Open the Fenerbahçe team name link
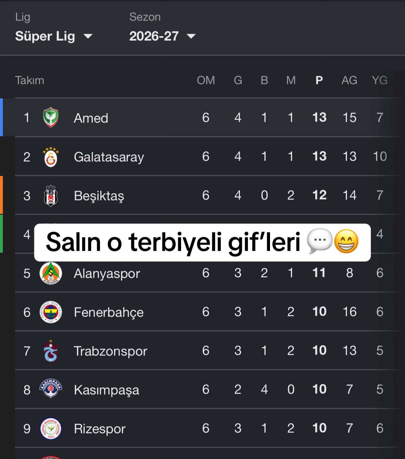The height and width of the screenshot is (459, 405). [109, 312]
